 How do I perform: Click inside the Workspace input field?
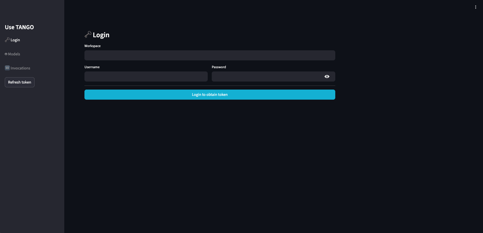coord(209,55)
